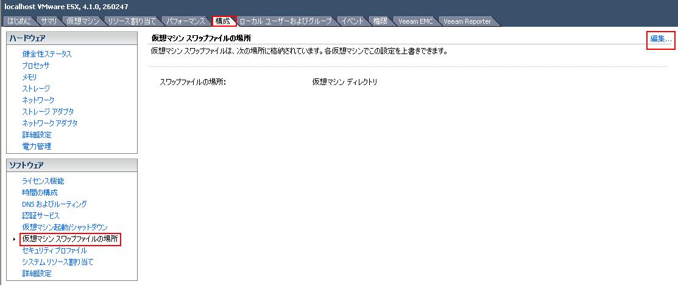Click the 編集... link
The image size is (678, 290).
coord(661,39)
